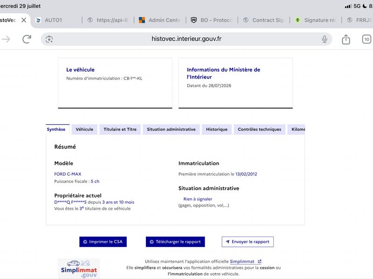
Task: Click the Envoyer le rapport button
Action: 248,242
